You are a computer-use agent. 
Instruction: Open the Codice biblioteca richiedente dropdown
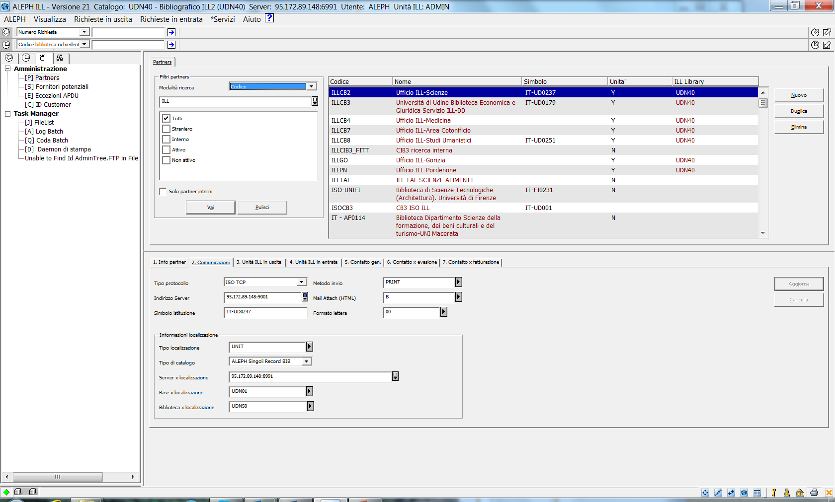point(84,44)
